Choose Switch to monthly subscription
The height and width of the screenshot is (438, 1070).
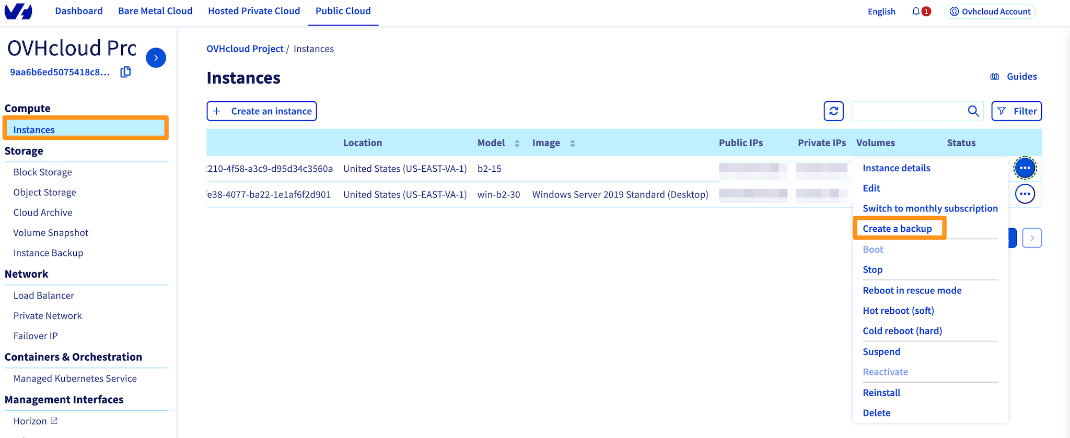(931, 209)
